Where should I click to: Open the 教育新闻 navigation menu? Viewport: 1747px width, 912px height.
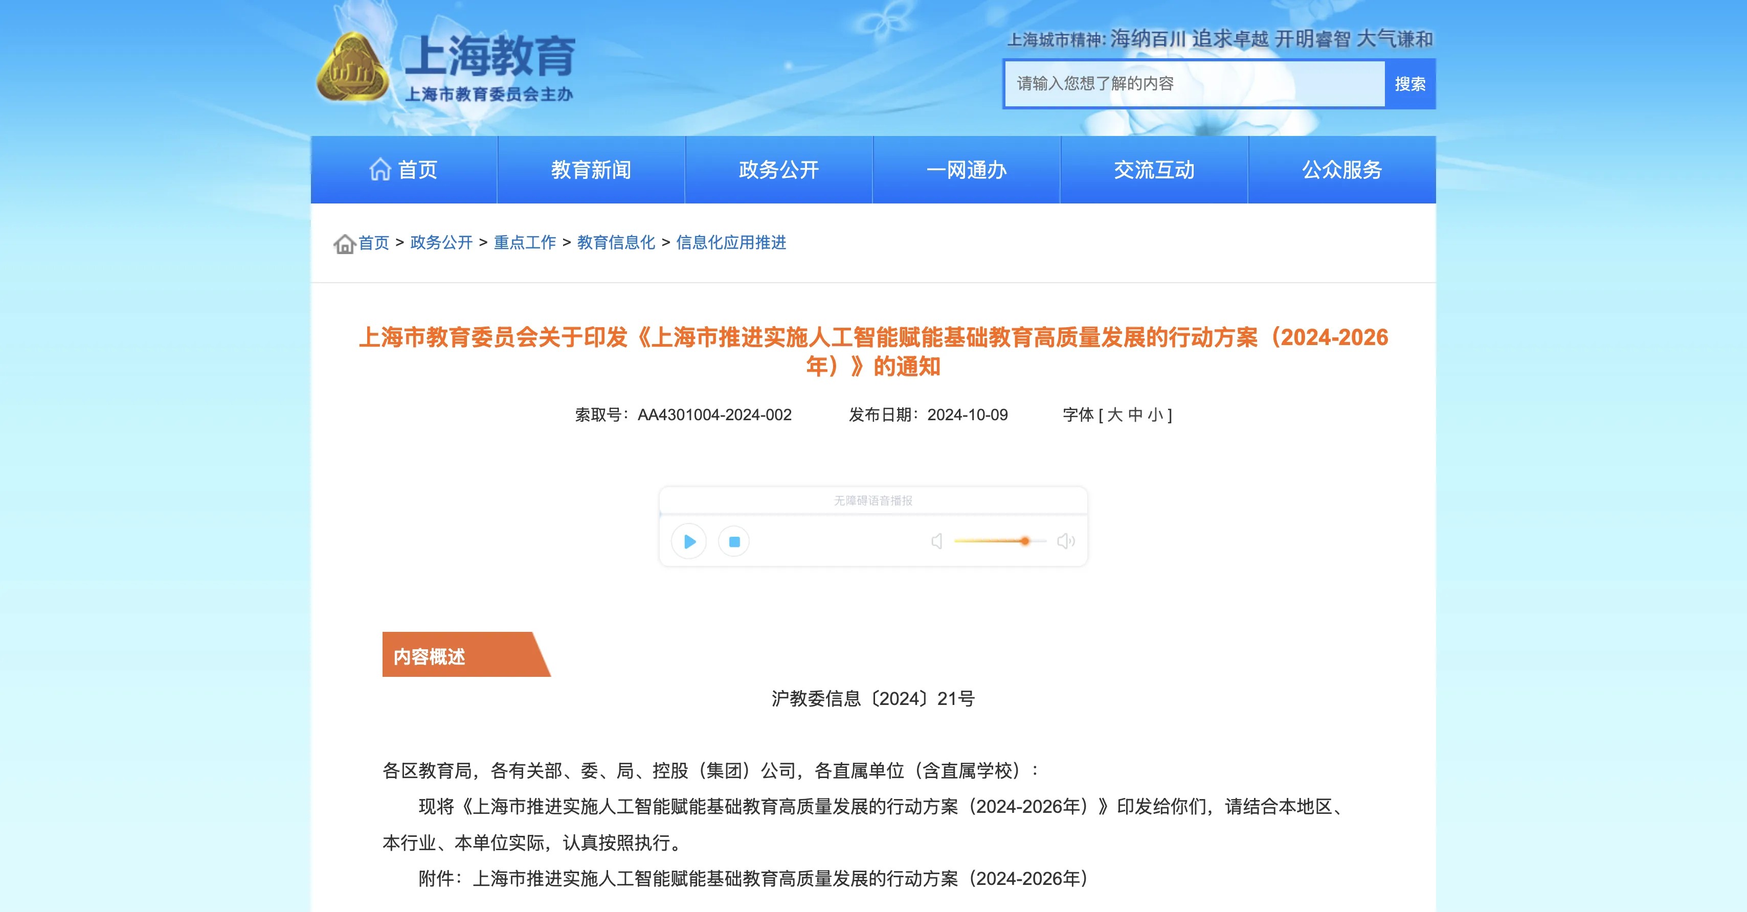point(591,170)
